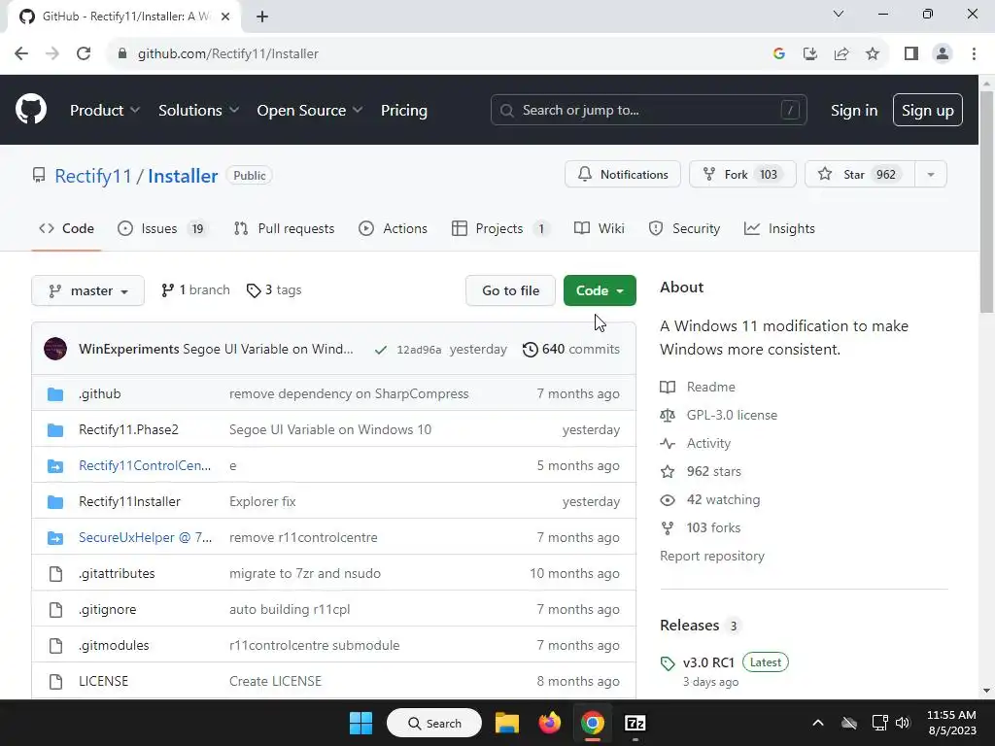995x746 pixels.
Task: Open the master branch dropdown
Action: pos(88,290)
